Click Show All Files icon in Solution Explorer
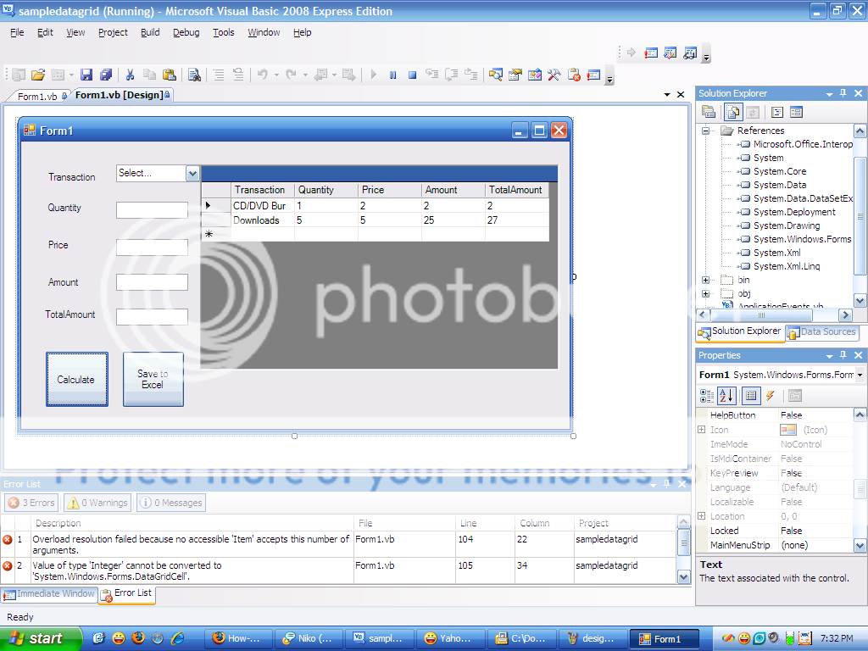This screenshot has height=651, width=868. click(732, 113)
